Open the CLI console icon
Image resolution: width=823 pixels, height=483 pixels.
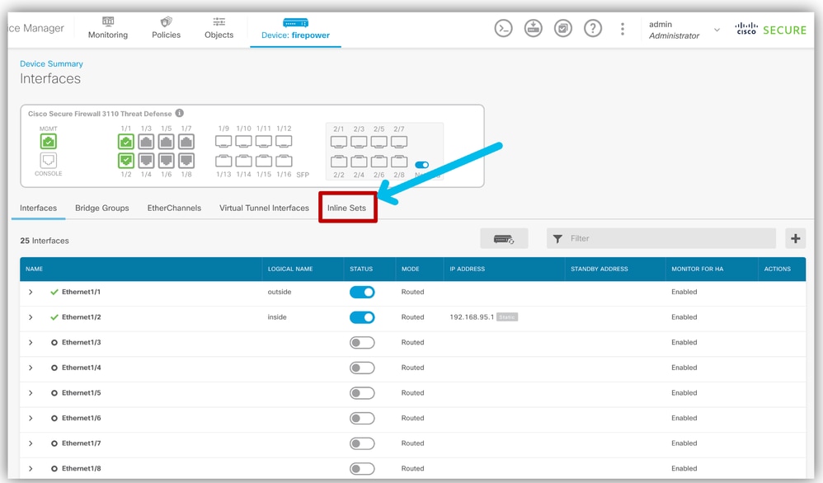click(503, 28)
